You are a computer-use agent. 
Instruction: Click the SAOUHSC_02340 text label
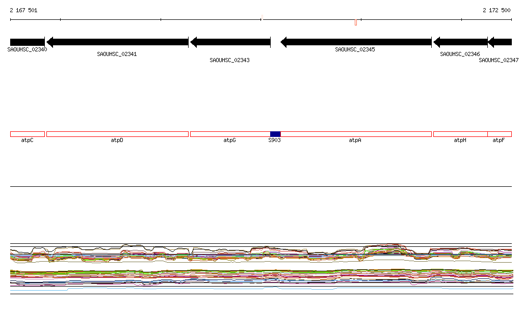tap(28, 49)
